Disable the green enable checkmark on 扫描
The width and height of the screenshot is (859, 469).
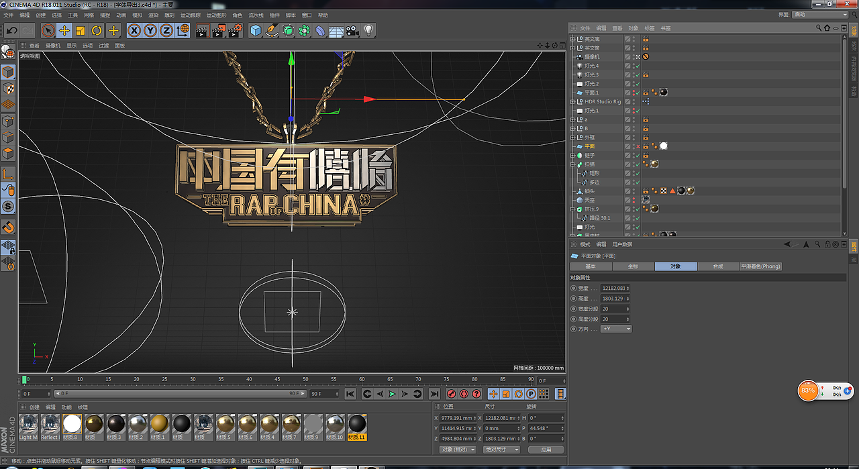click(638, 164)
